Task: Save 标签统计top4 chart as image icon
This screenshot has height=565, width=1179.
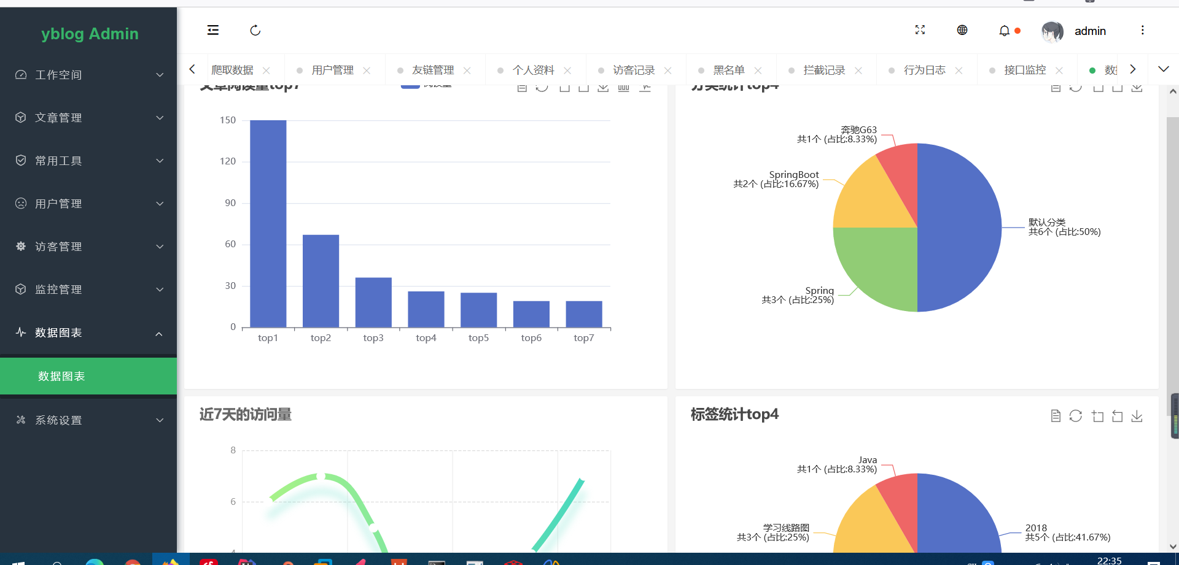Action: (x=1137, y=416)
